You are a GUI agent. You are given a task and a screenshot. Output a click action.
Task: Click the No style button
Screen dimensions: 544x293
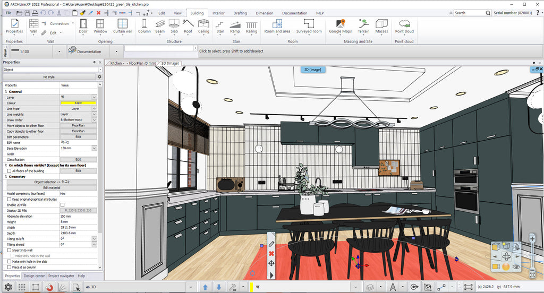coord(49,77)
